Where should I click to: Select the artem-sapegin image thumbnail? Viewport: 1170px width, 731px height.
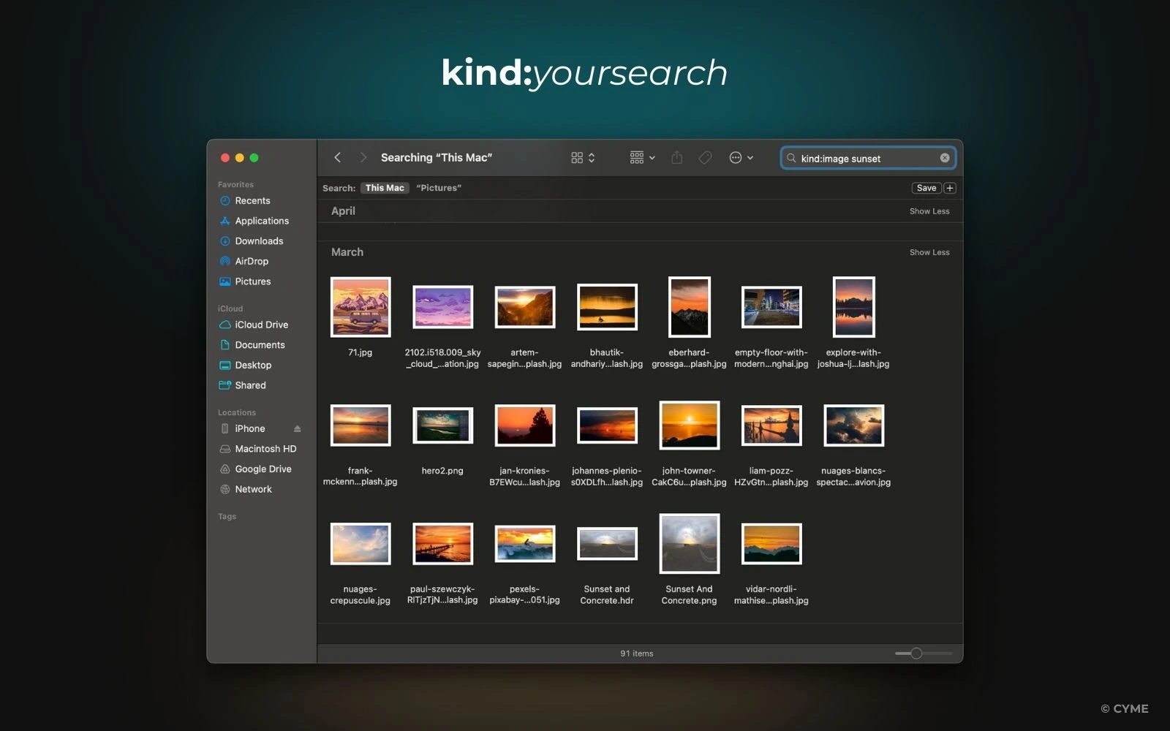coord(525,307)
